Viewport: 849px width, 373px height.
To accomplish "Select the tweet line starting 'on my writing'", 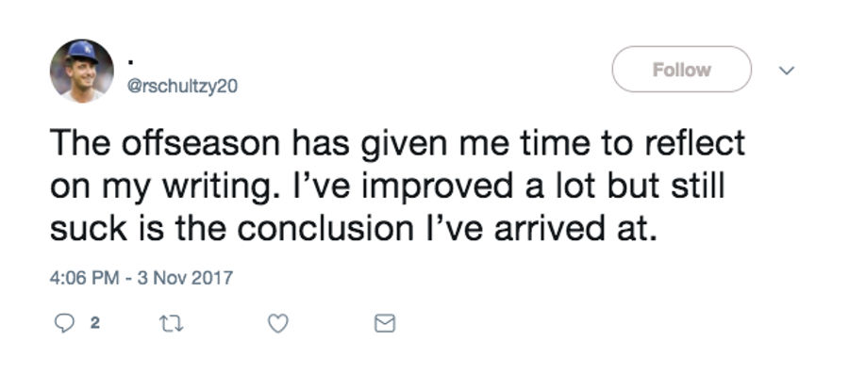I will pos(387,188).
